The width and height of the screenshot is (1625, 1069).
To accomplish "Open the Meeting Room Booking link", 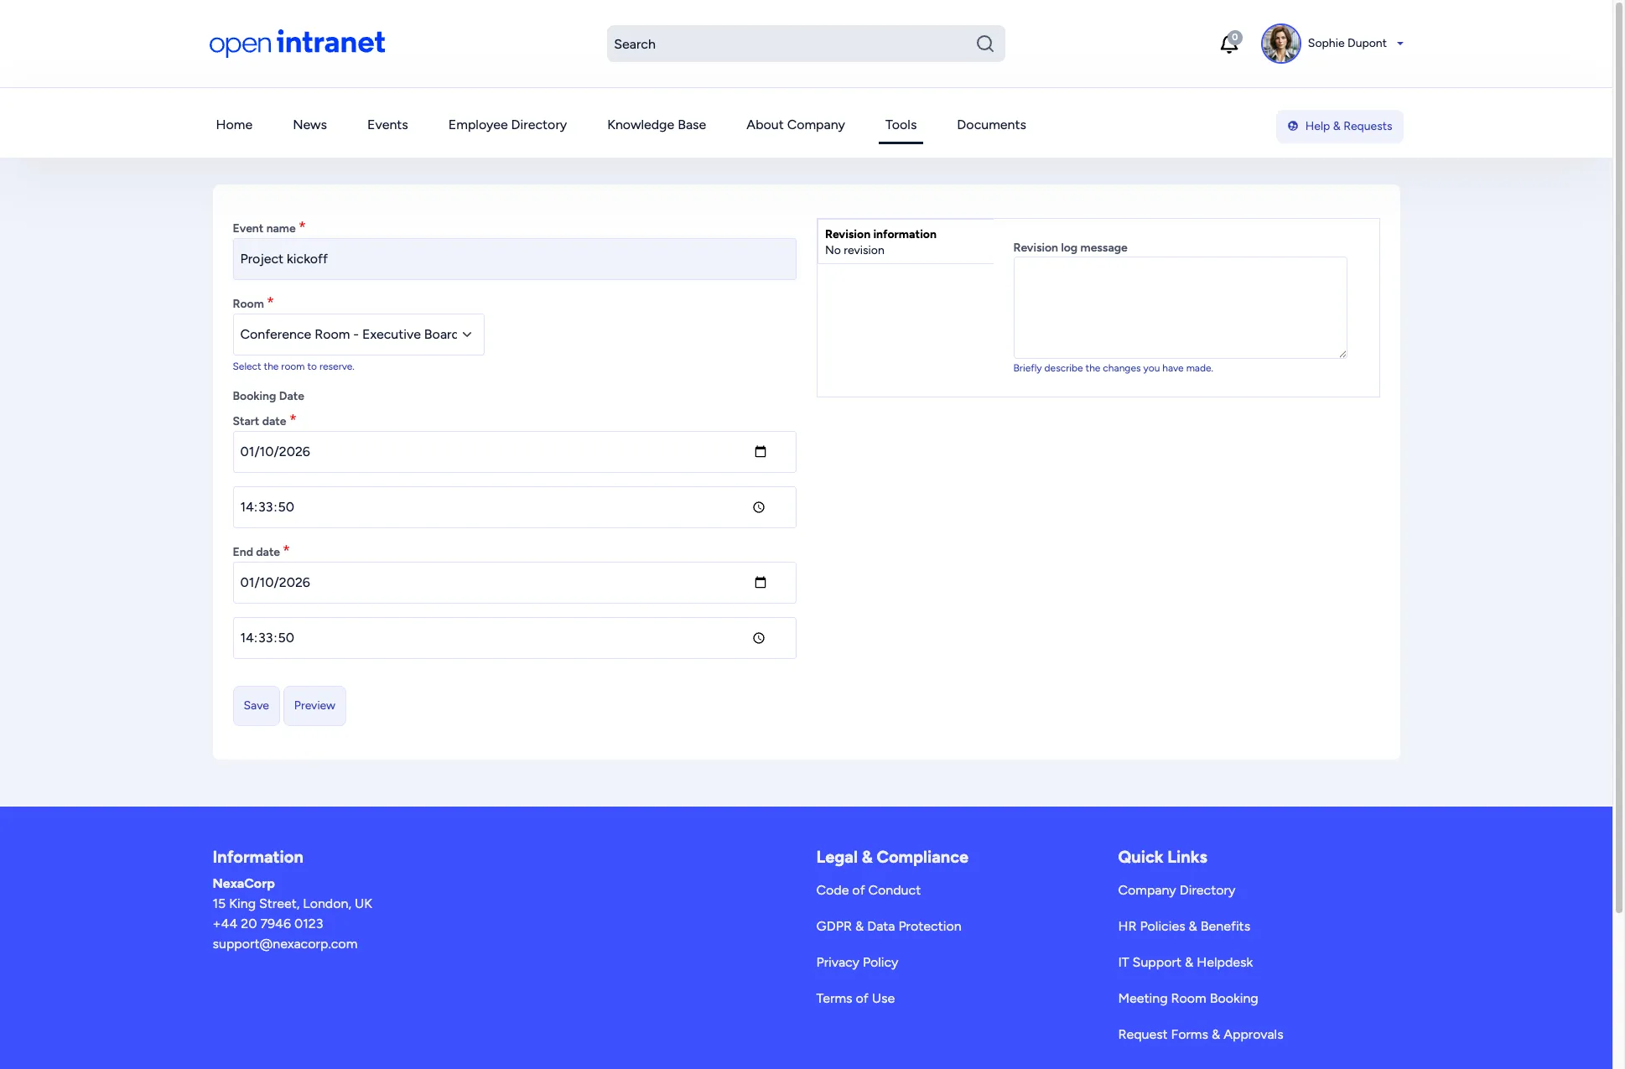I will pyautogui.click(x=1187, y=999).
